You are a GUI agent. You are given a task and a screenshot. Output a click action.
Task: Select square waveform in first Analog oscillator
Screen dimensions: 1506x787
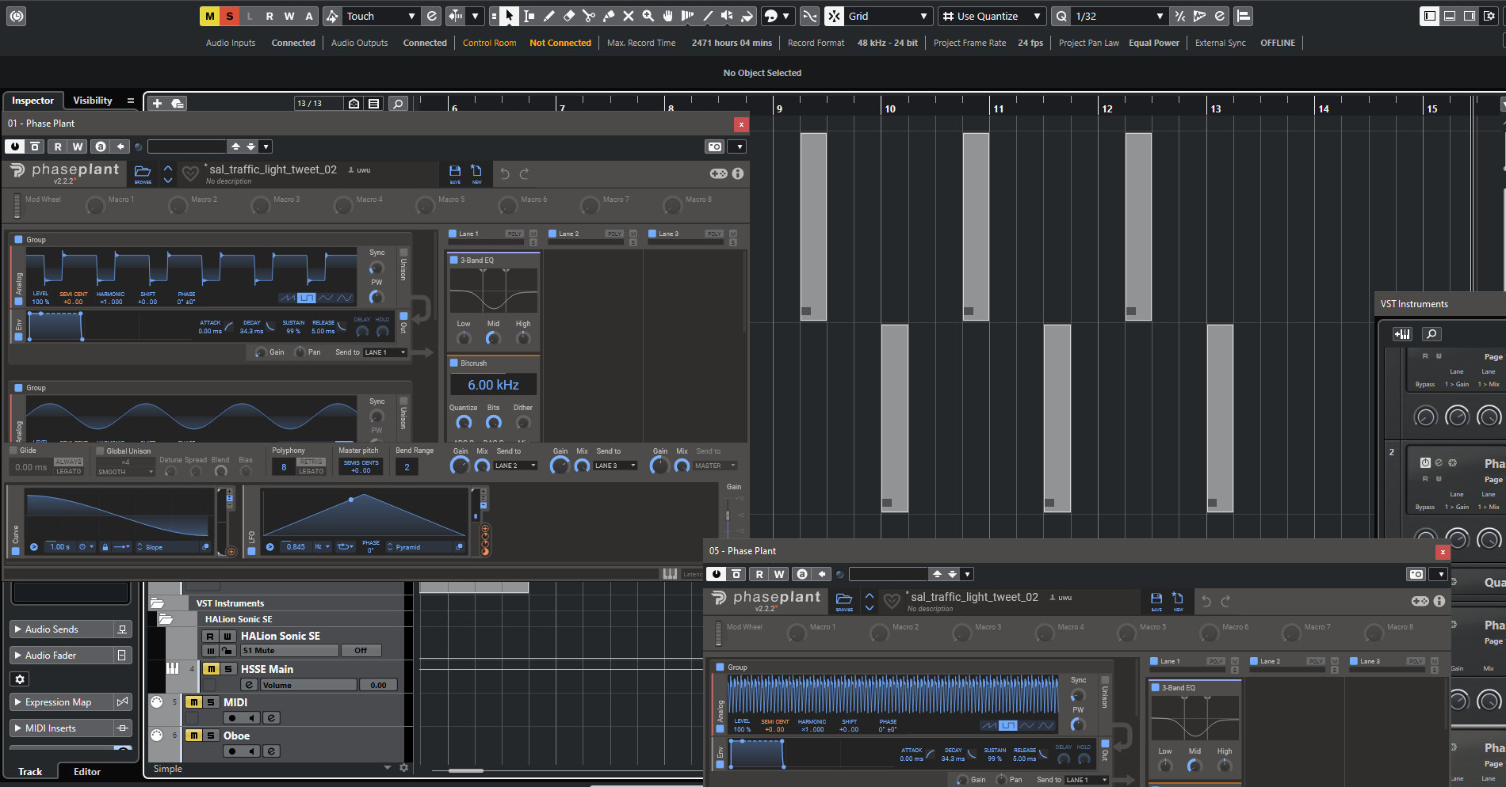coord(307,298)
